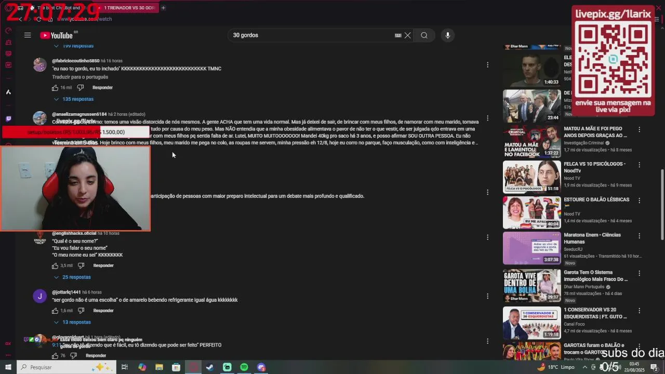The image size is (665, 374).
Task: Show hidden system tray icons chevron
Action: coord(584,367)
